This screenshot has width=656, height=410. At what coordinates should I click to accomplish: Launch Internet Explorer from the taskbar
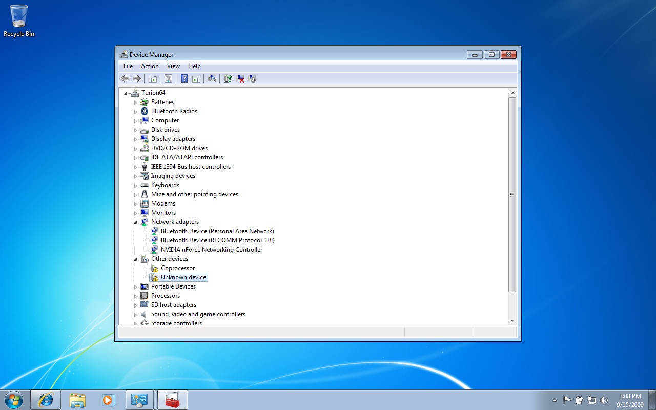46,400
